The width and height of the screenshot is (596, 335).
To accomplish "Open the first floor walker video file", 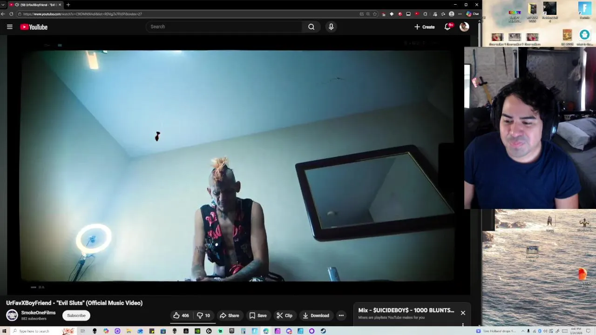I will pyautogui.click(x=497, y=39).
